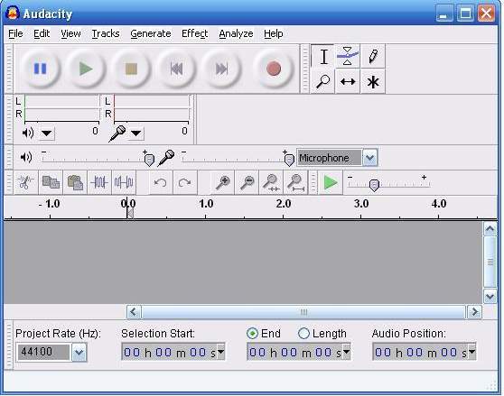Viewport: 504px width, 396px height.
Task: Click the output level meter bars
Action: (x=61, y=108)
